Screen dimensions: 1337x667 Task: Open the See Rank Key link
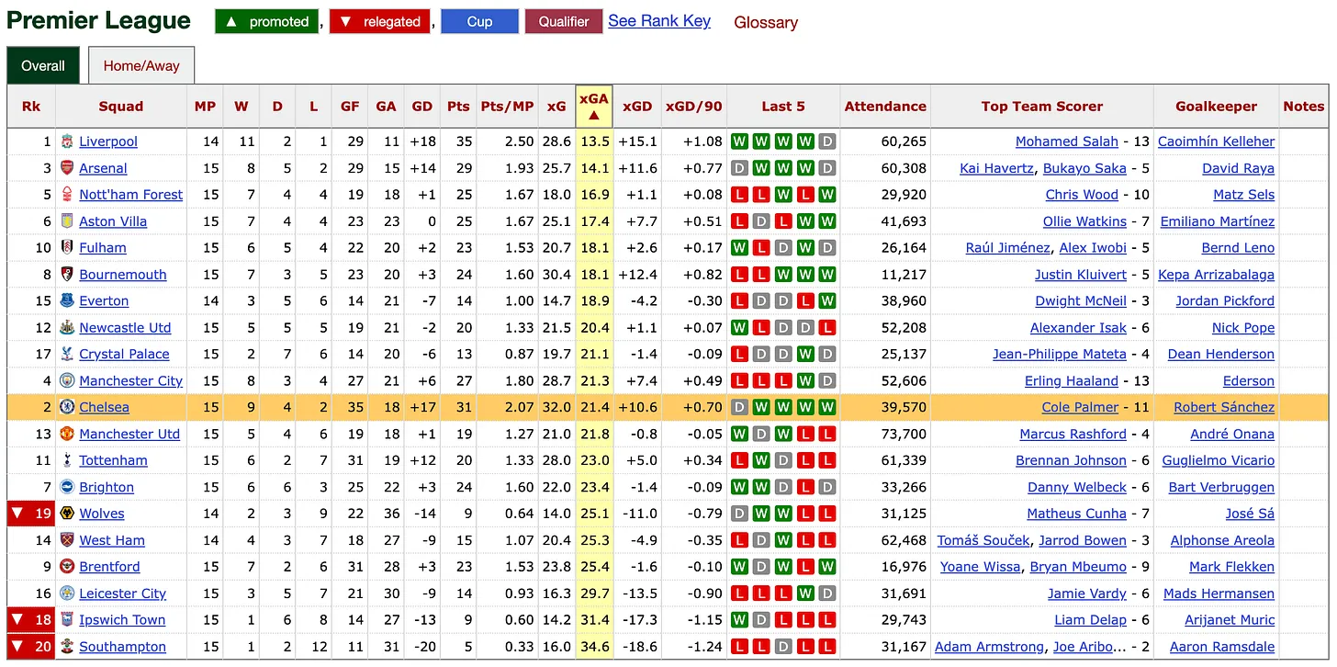tap(659, 21)
